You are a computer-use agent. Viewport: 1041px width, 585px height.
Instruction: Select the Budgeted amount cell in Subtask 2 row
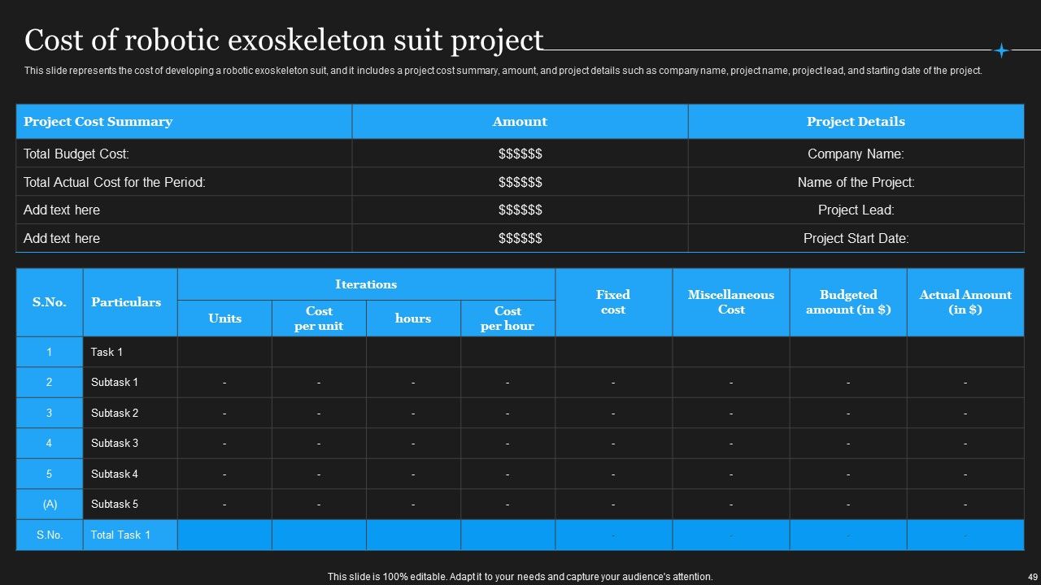(x=848, y=413)
